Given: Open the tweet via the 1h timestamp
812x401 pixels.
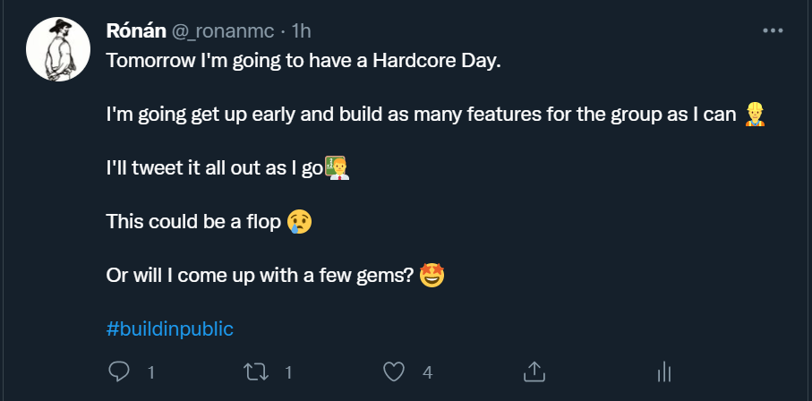Looking at the screenshot, I should 301,31.
